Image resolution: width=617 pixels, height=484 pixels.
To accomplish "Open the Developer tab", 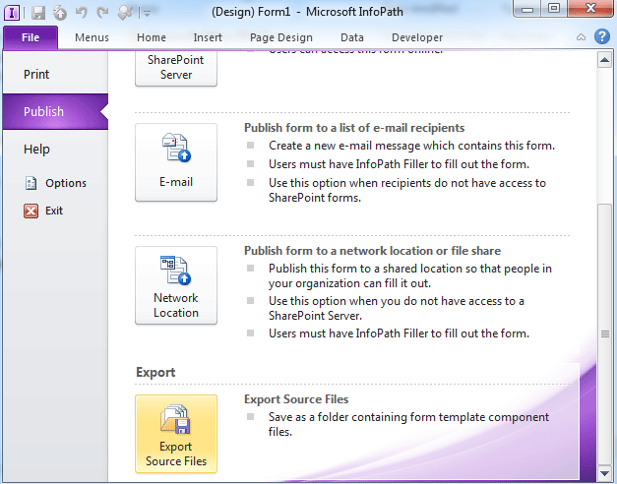I will pos(417,37).
